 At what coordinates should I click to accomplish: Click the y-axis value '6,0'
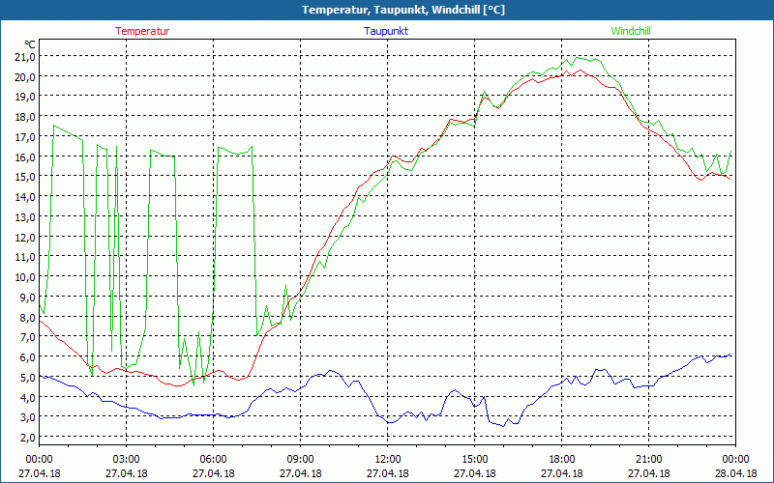click(x=28, y=357)
